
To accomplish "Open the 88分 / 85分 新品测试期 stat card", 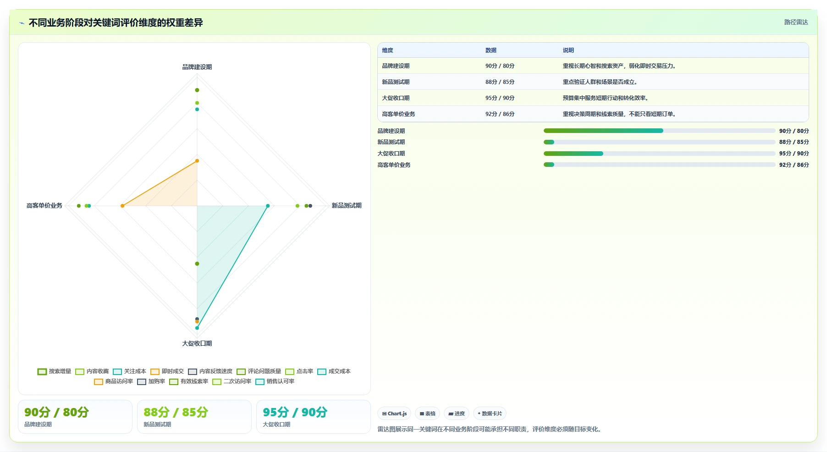I will 194,417.
